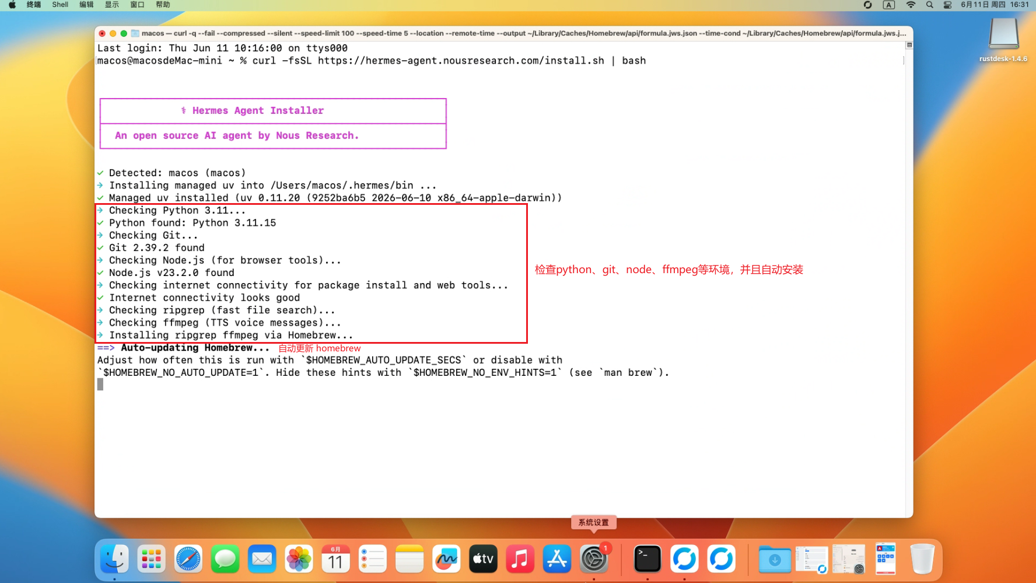Click the date and time 6月11日 周四 16:31
The image size is (1036, 583).
pyautogui.click(x=995, y=5)
